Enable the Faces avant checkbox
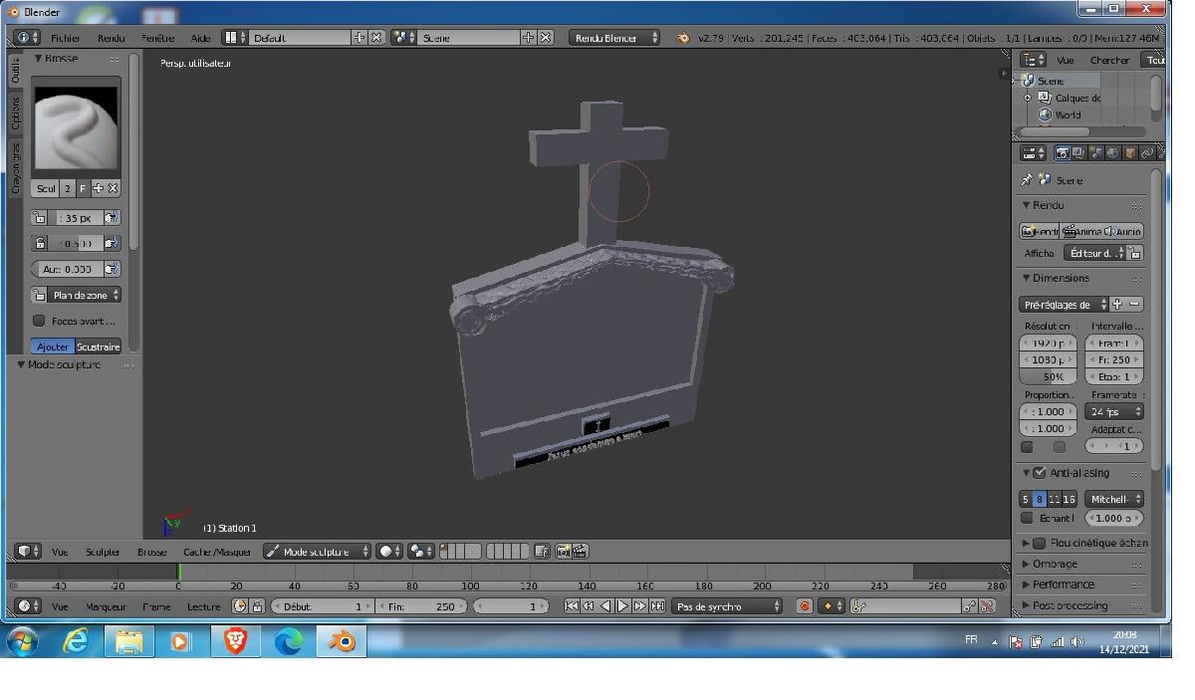The width and height of the screenshot is (1195, 700). click(39, 321)
